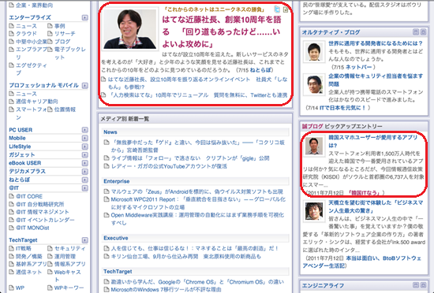Open Microsoft WPC2011 Report article link

pyautogui.click(x=198, y=203)
